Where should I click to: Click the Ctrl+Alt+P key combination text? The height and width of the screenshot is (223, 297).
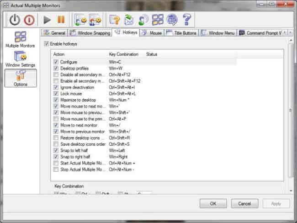(117, 119)
